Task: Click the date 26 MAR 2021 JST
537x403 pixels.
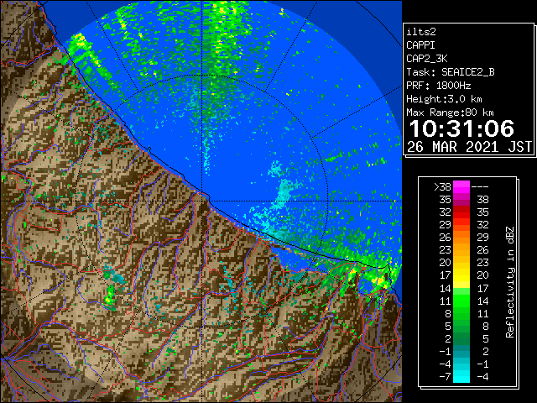Action: (x=469, y=147)
